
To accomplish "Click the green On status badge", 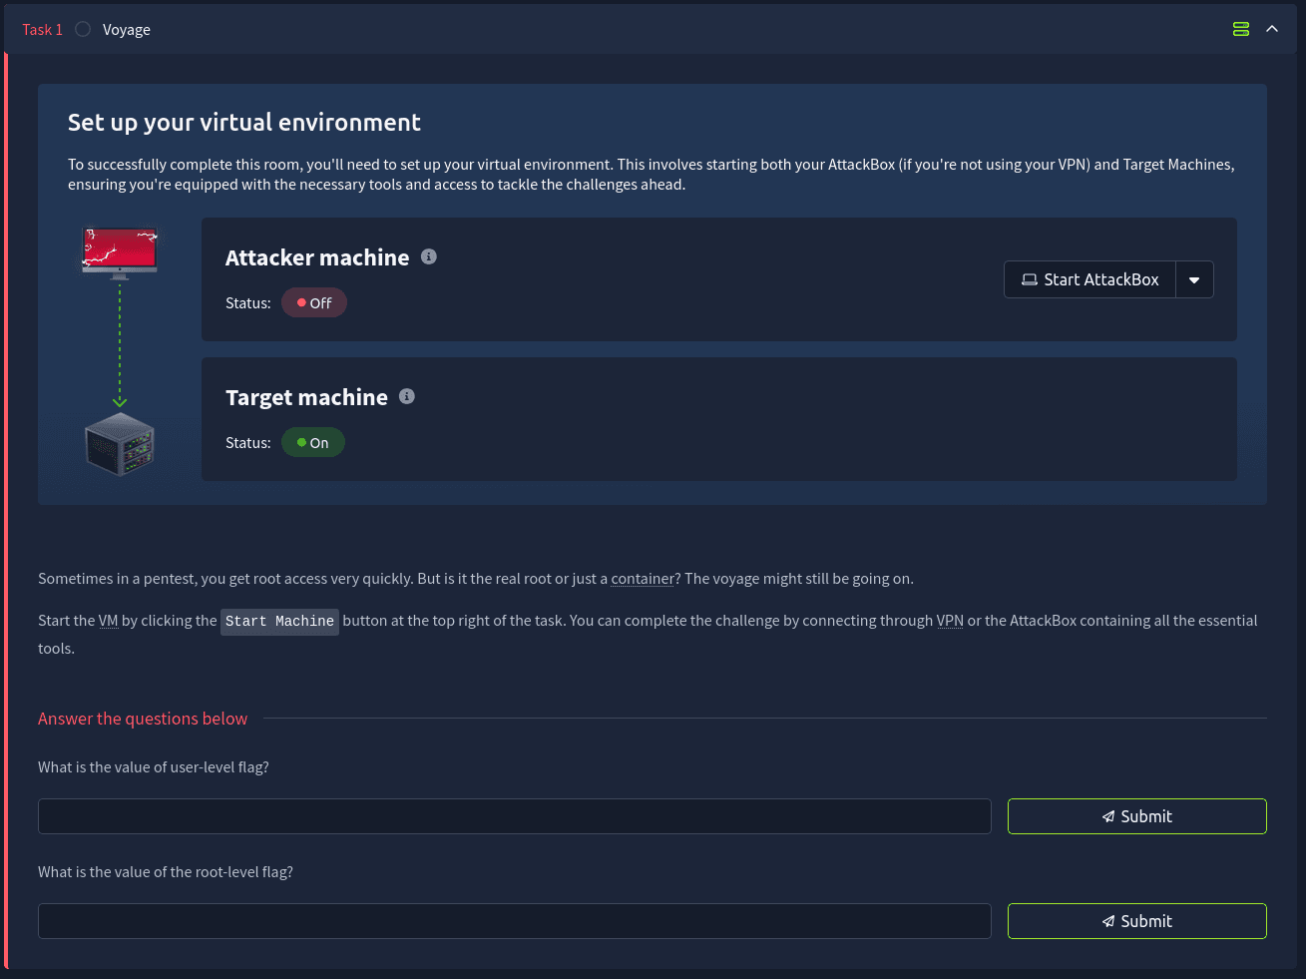I will 313,442.
